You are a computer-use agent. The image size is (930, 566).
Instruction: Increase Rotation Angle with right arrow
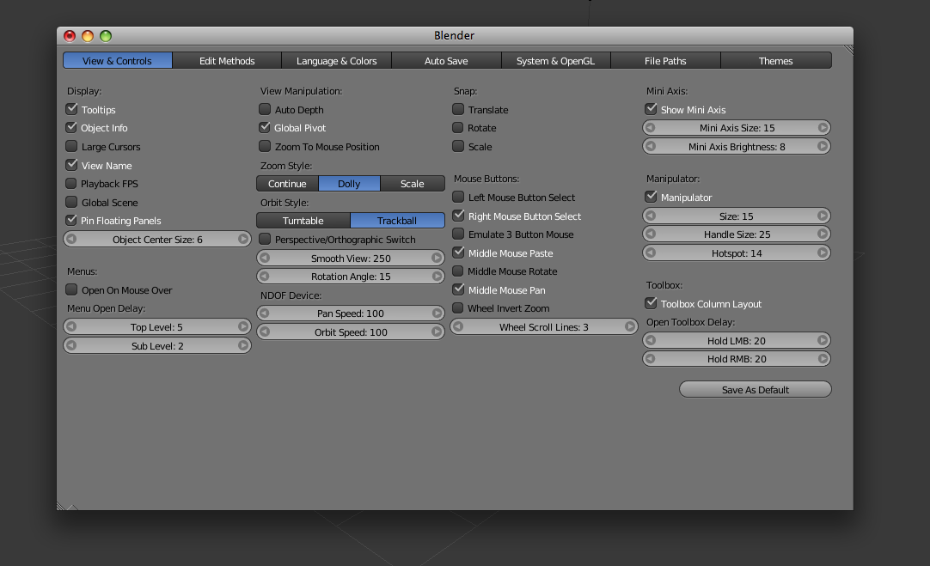click(437, 277)
